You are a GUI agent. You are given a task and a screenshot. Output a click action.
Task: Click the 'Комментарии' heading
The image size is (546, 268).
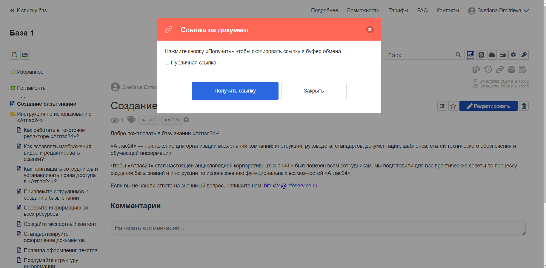click(x=136, y=206)
